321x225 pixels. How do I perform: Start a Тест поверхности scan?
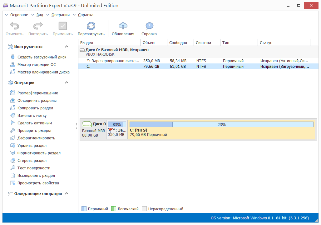tap(31, 168)
